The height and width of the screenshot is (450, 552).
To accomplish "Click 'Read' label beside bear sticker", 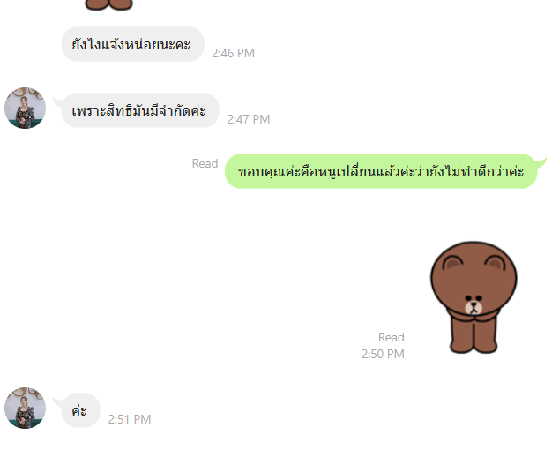I will [x=392, y=337].
